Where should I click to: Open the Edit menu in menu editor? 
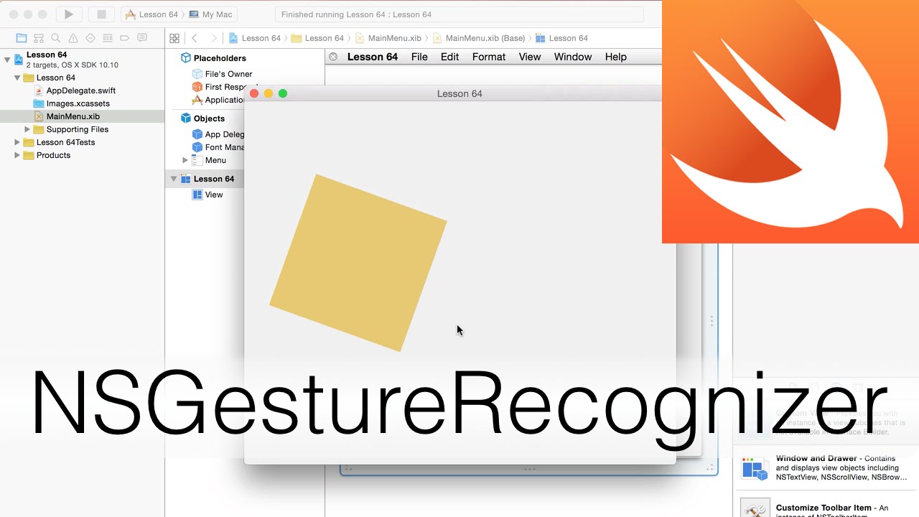(449, 57)
